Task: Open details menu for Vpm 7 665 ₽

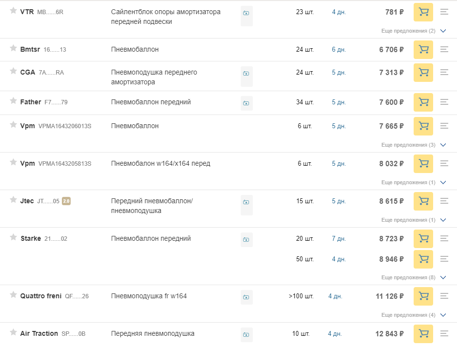Action: [444, 126]
